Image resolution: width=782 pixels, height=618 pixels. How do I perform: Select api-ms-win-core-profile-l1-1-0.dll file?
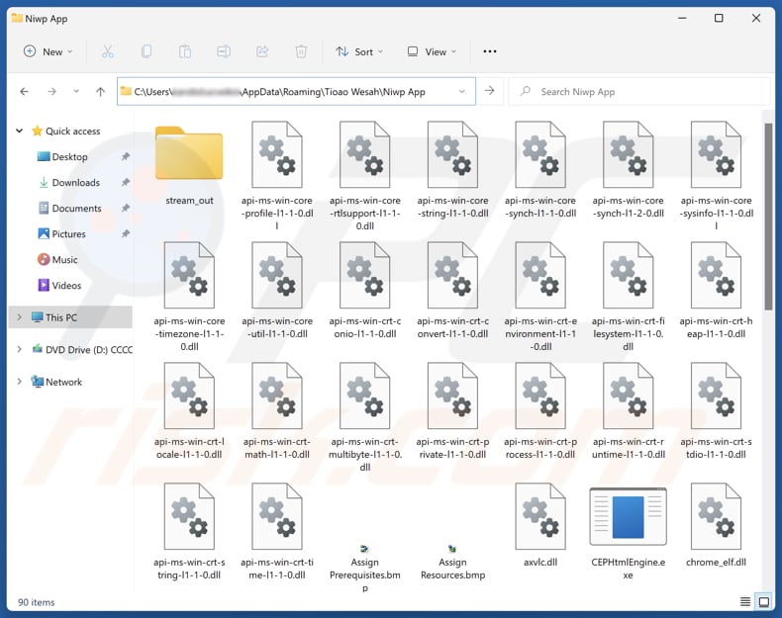click(277, 175)
